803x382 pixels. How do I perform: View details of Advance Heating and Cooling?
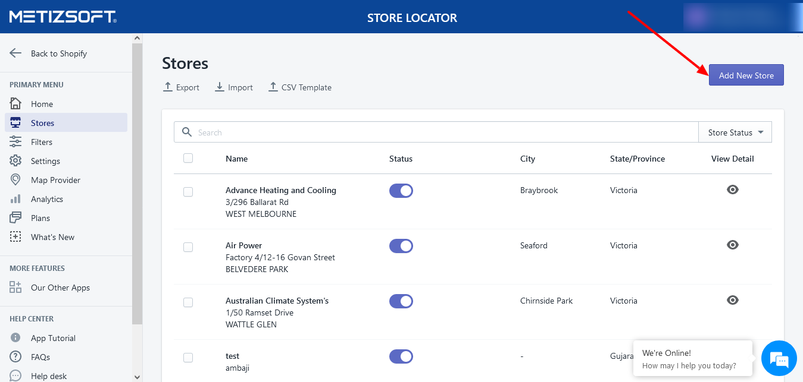coord(733,190)
